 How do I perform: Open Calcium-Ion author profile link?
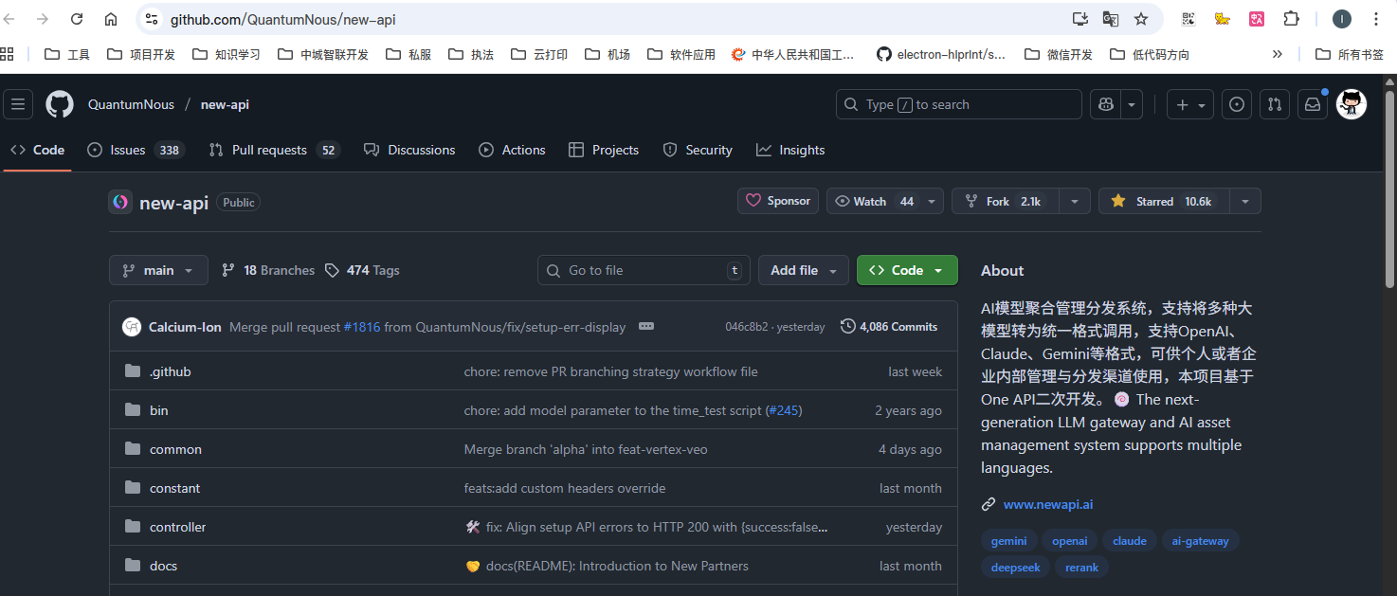[185, 327]
